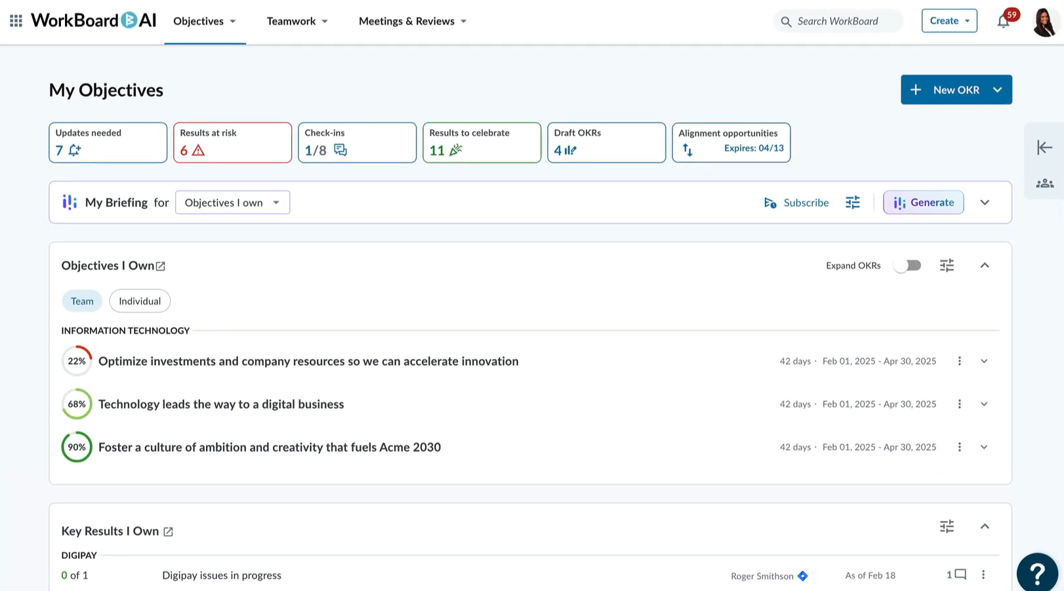Open the Meetings & Reviews menu
The width and height of the screenshot is (1064, 591).
click(413, 21)
